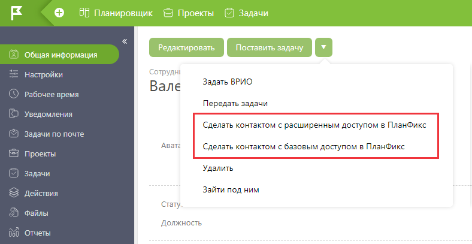
Task: Click the Действия layers icon
Action: click(14, 193)
